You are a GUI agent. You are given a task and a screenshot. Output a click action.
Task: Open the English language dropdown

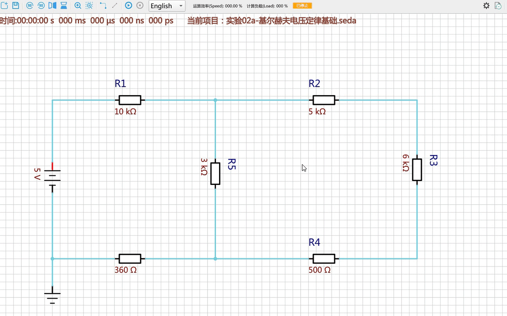coord(167,6)
